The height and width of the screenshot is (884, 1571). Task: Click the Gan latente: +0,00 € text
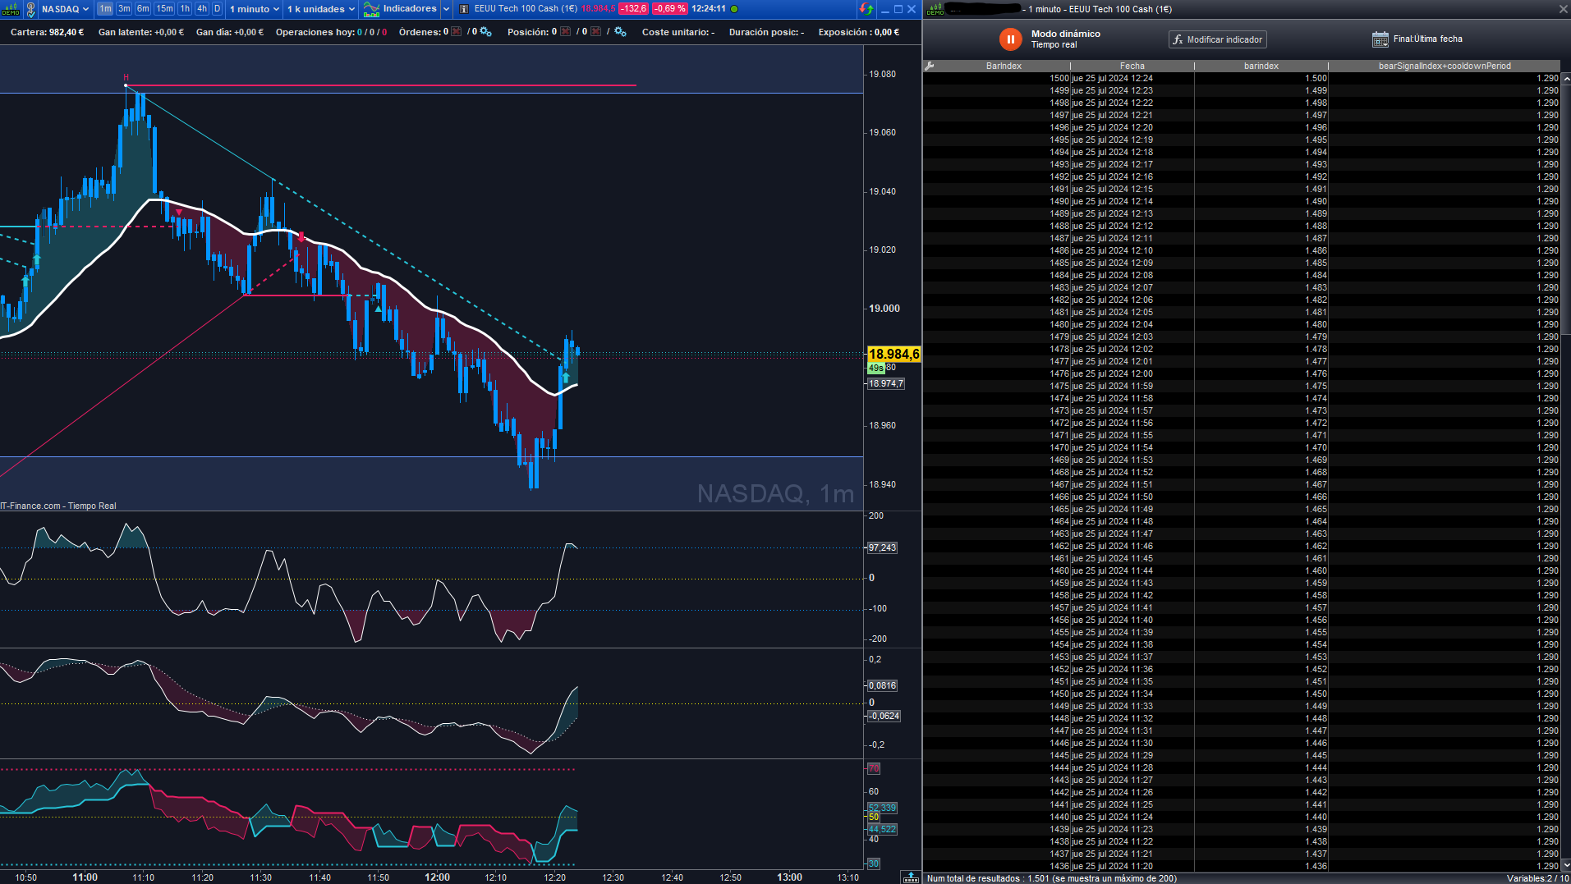click(x=141, y=32)
